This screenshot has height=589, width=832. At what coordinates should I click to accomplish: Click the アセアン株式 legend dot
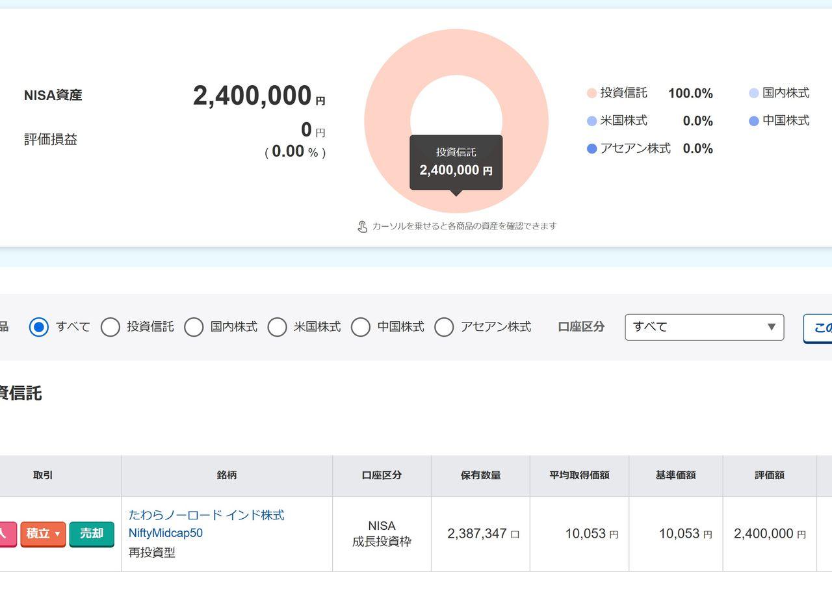591,149
